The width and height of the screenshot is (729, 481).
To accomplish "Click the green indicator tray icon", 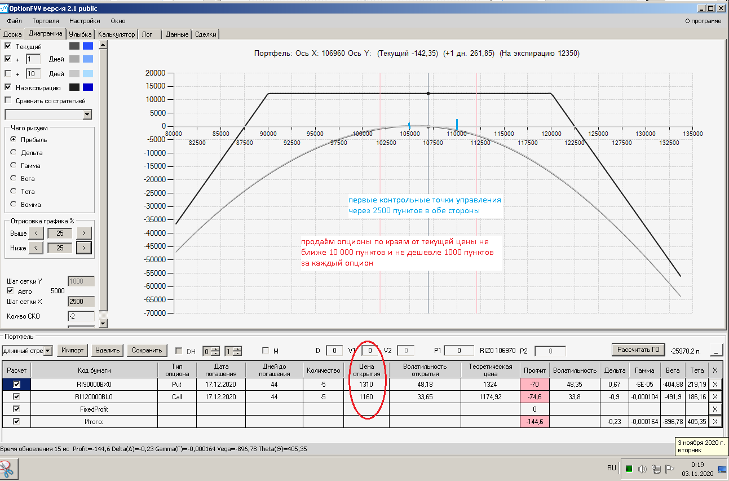I will 629,469.
